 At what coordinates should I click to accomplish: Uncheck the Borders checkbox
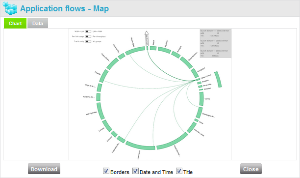[106, 171]
